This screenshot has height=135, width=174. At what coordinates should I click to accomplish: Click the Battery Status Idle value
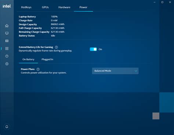pyautogui.click(x=53, y=36)
